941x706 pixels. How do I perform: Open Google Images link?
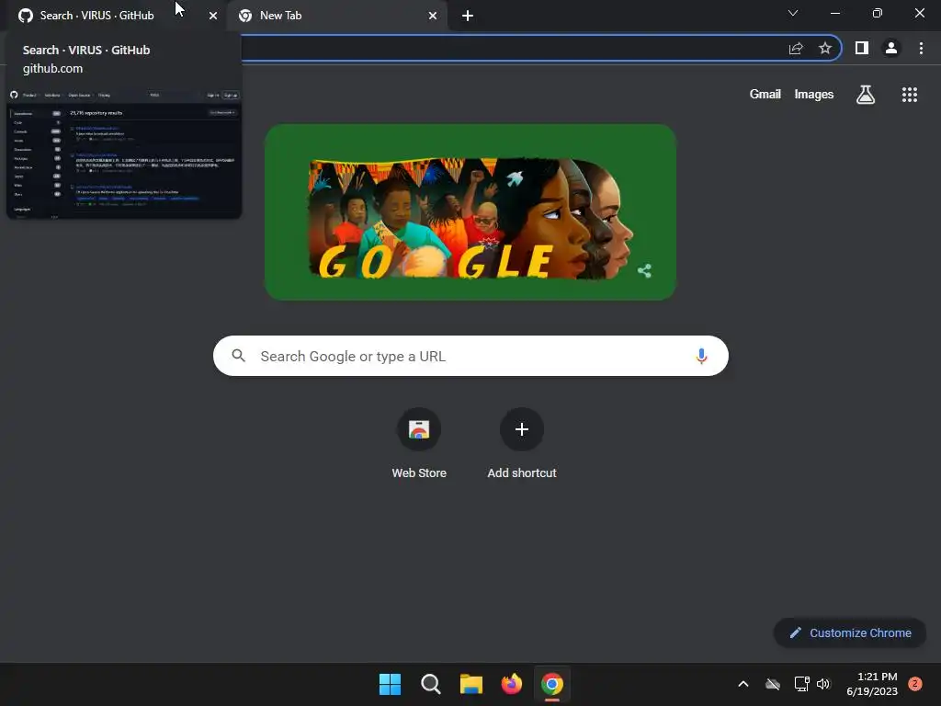click(814, 95)
